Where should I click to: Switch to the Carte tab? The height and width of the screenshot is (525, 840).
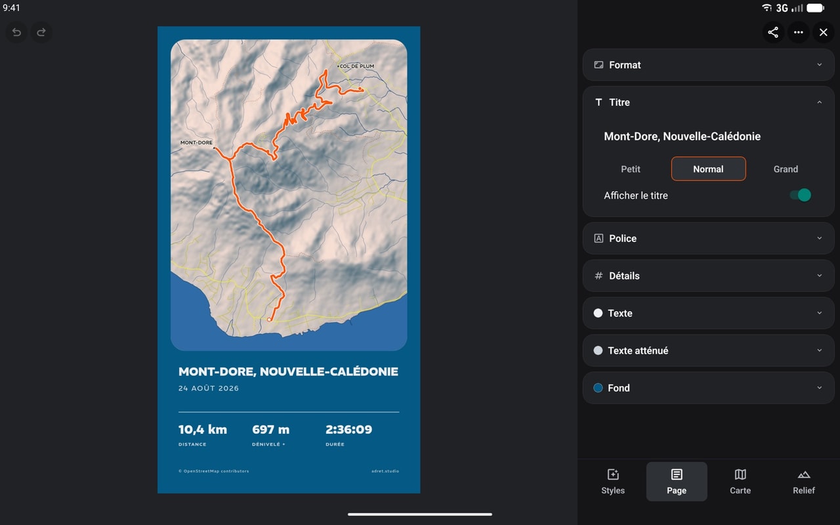tap(740, 482)
